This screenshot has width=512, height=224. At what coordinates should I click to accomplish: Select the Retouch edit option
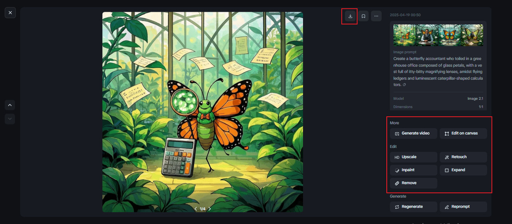tap(463, 157)
